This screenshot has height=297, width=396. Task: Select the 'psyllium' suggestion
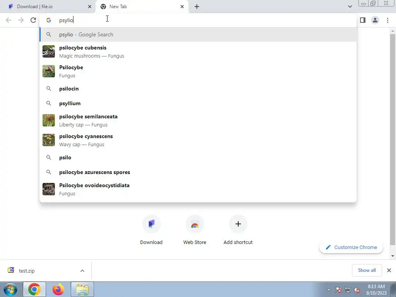(198, 103)
